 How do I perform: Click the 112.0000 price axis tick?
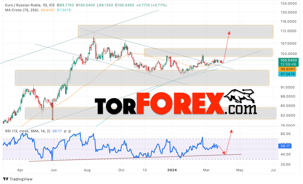pyautogui.click(x=289, y=31)
